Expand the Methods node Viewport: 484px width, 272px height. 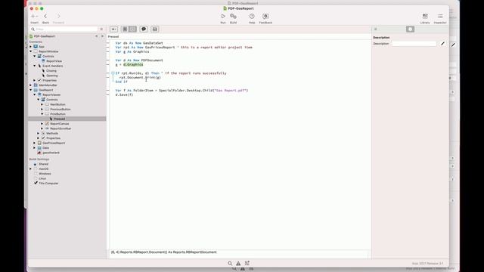[x=39, y=133]
